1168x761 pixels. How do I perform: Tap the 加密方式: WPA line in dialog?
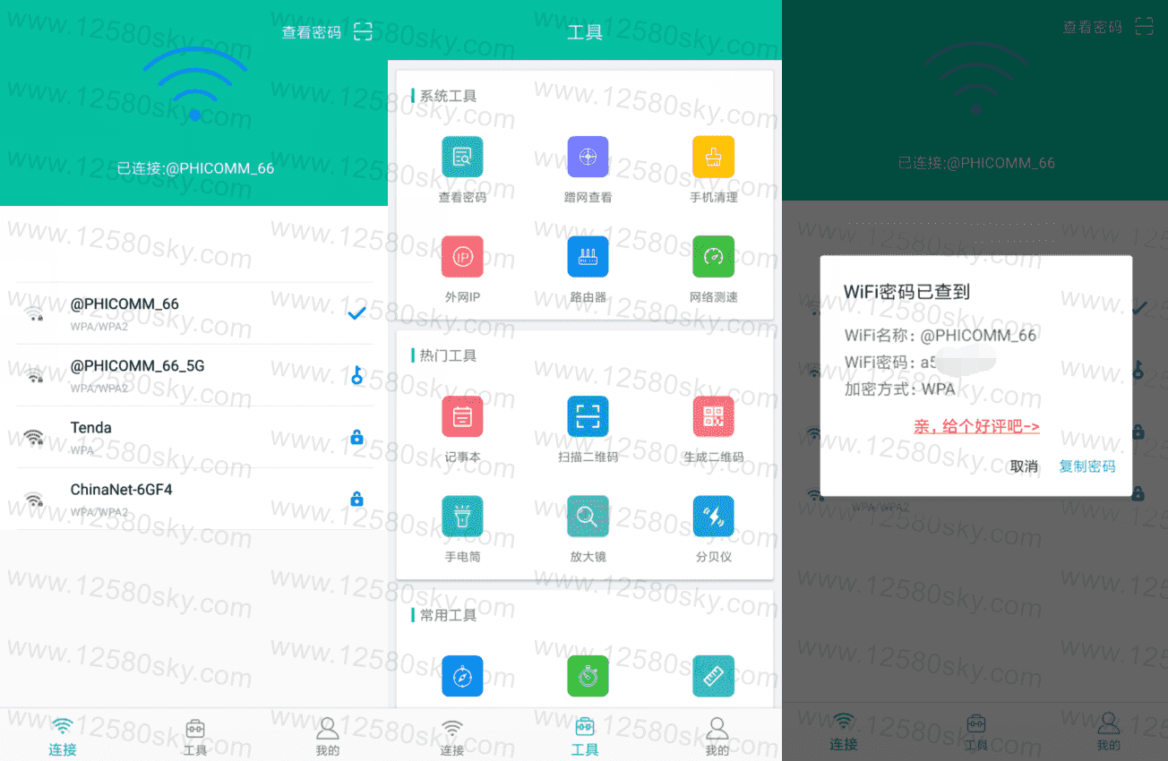(899, 389)
